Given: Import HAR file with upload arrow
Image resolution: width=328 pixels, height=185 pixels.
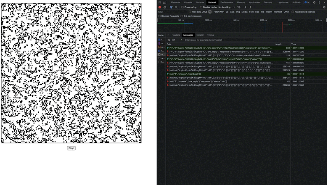Looking at the screenshot, I should [x=245, y=7].
